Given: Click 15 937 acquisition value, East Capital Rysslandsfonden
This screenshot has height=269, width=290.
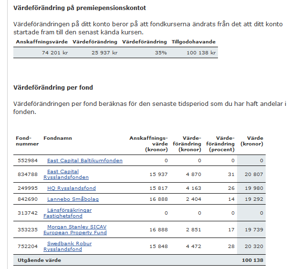Looking at the screenshot, I should click(158, 175).
